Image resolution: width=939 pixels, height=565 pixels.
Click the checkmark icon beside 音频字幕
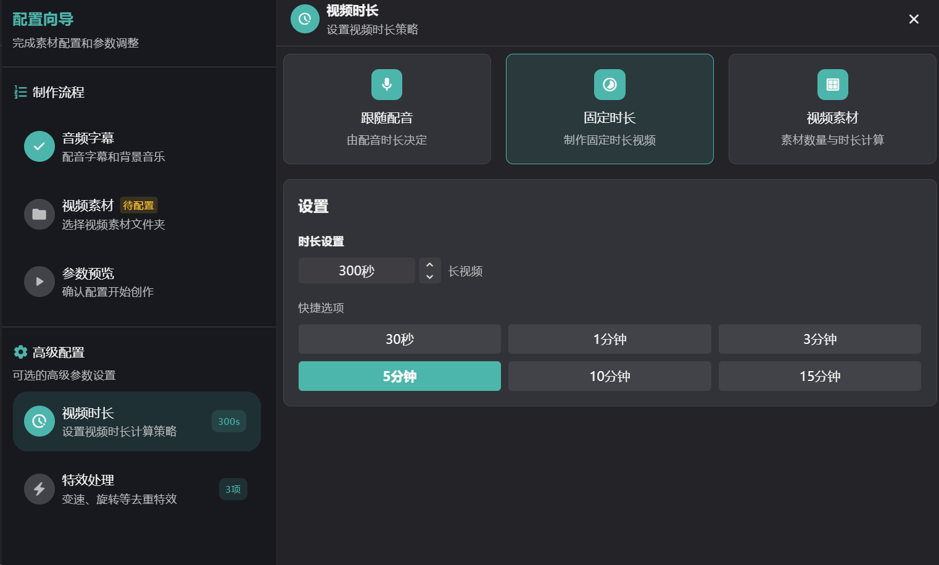[x=39, y=146]
